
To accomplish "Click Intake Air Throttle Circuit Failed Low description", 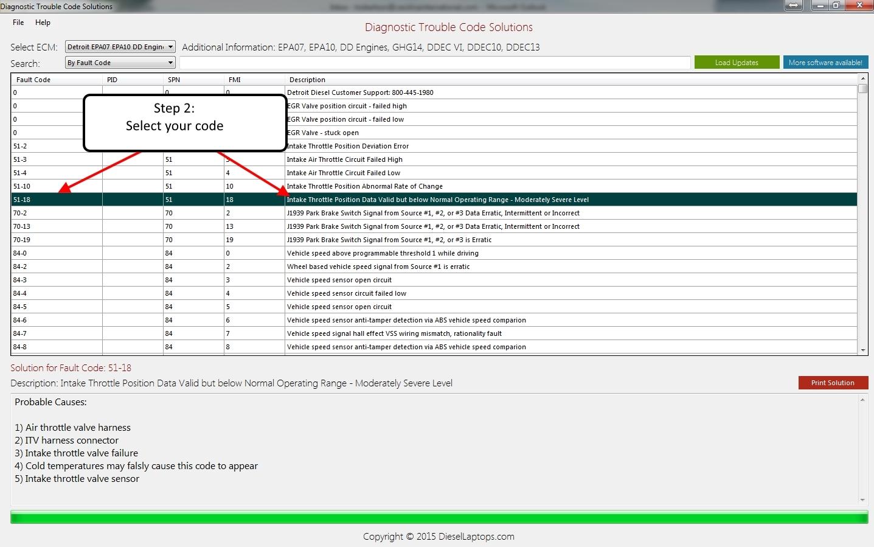I will pyautogui.click(x=344, y=173).
